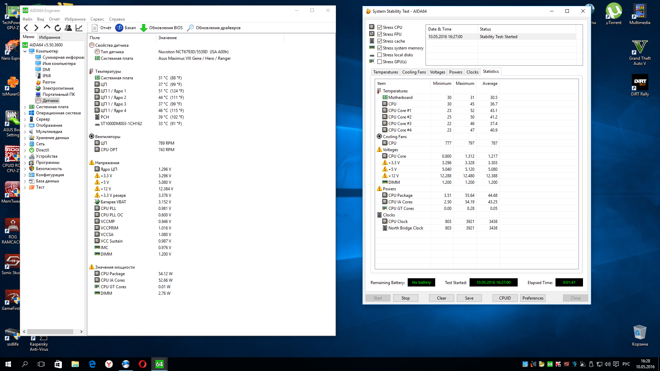Click the Up arrow icon in the AIDA64 toolbar

(47, 27)
